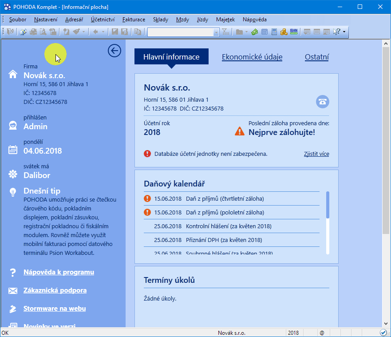Click the Nejprve zálohujte! backup warning
This screenshot has width=391, height=337.
(x=282, y=132)
